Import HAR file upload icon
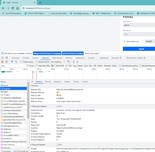Screen dimensions: 155x152 (74, 62)
